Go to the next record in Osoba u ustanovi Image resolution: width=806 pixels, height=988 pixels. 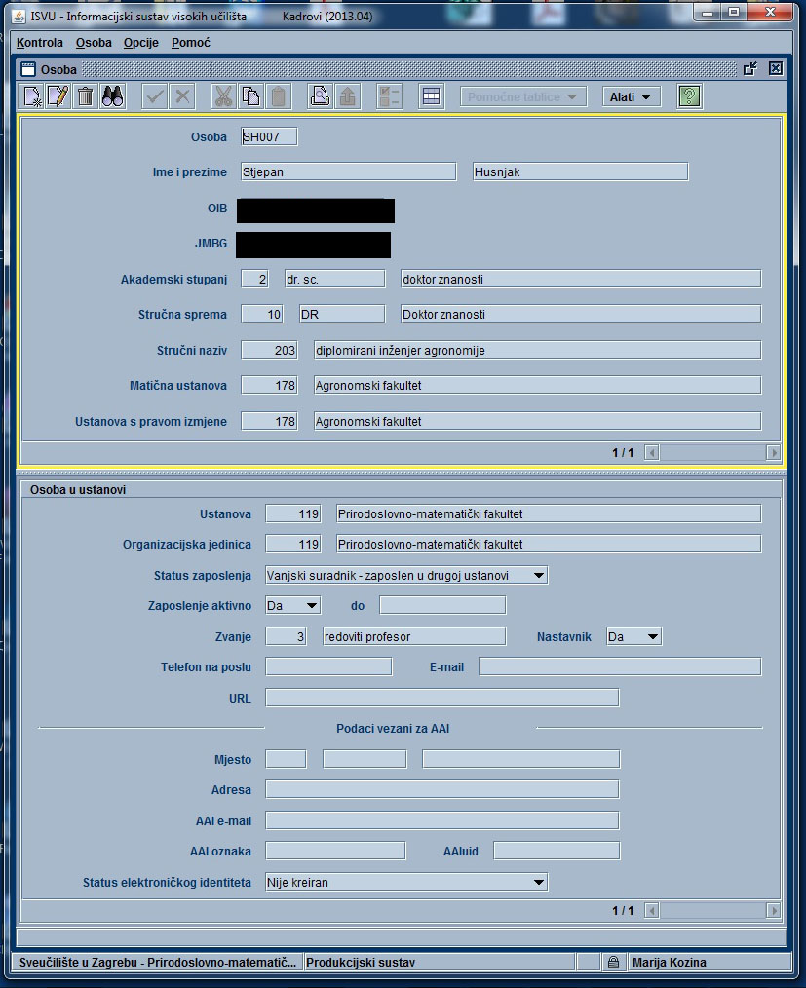773,910
